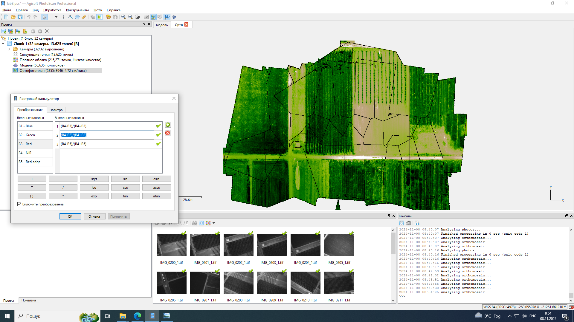Collapse the Chunk 1 tree node
574x322 pixels.
(x=3, y=44)
